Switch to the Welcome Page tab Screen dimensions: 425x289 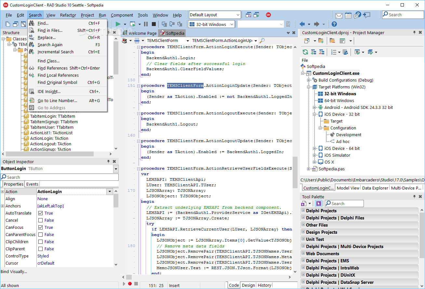(139, 33)
